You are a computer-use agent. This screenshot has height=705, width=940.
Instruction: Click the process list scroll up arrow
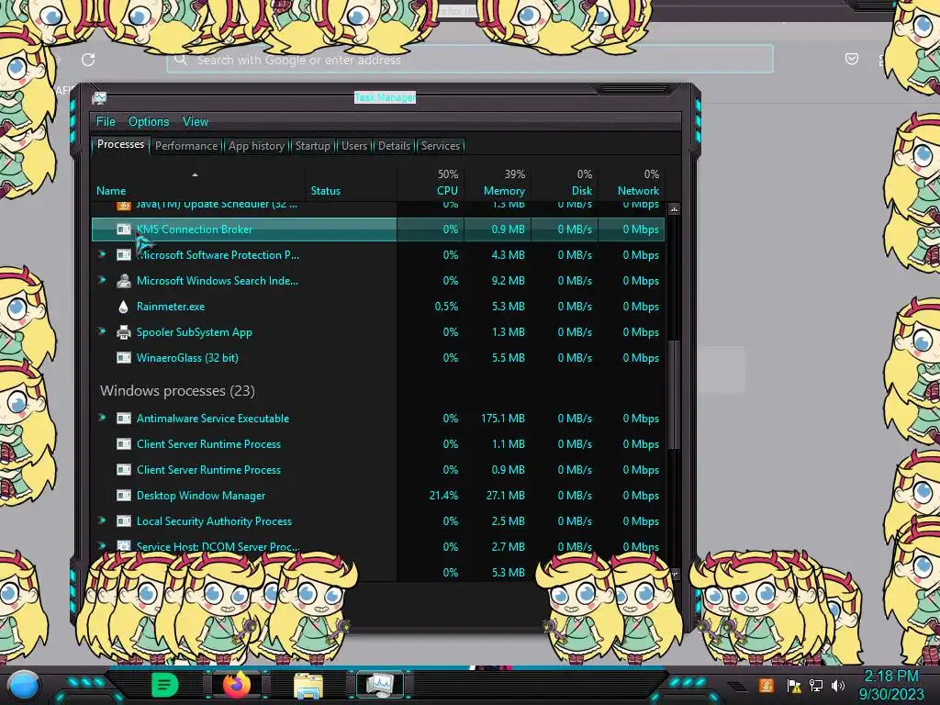tap(674, 209)
